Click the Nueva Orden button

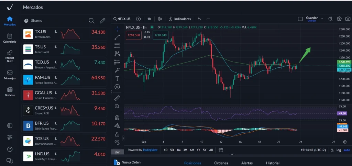[128, 162]
